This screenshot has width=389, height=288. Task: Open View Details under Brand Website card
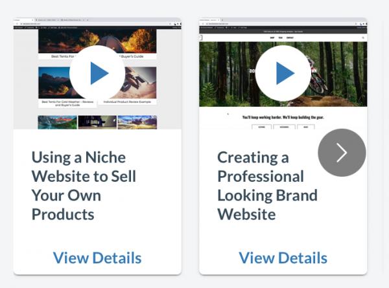[x=283, y=258]
